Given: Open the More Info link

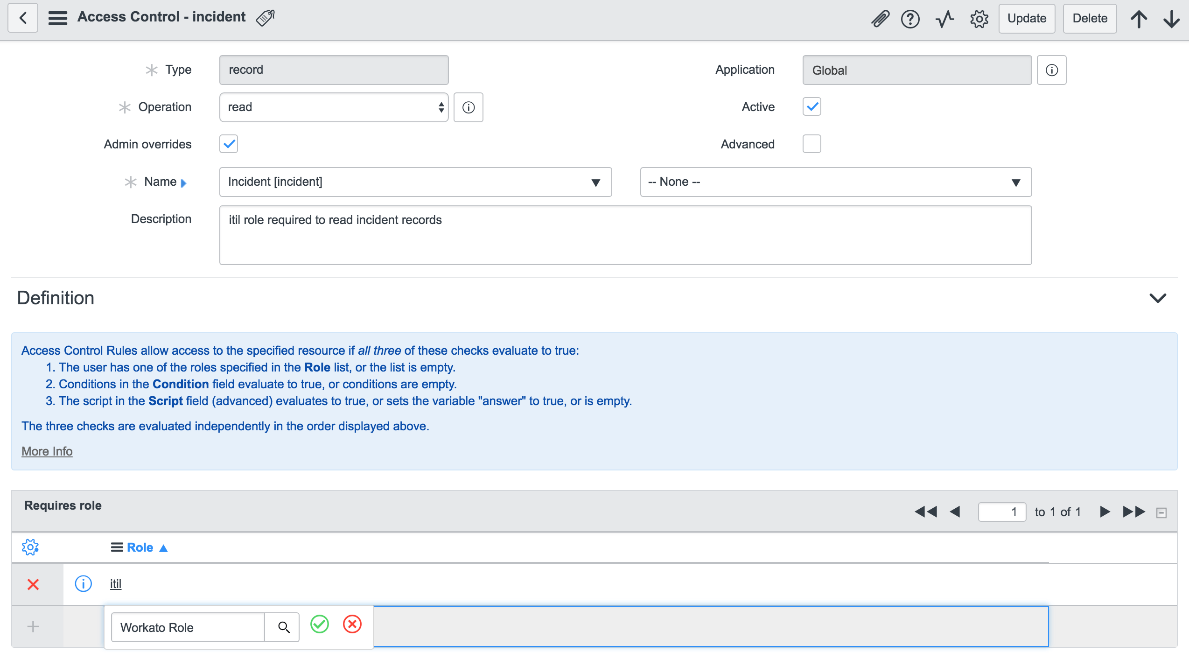Looking at the screenshot, I should click(47, 451).
